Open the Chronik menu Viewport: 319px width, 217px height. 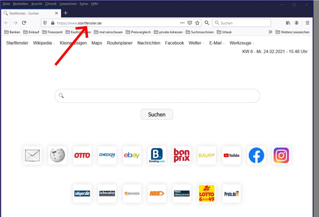[51, 4]
